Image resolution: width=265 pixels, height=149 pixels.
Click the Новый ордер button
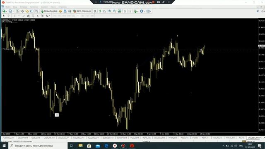click(x=49, y=11)
